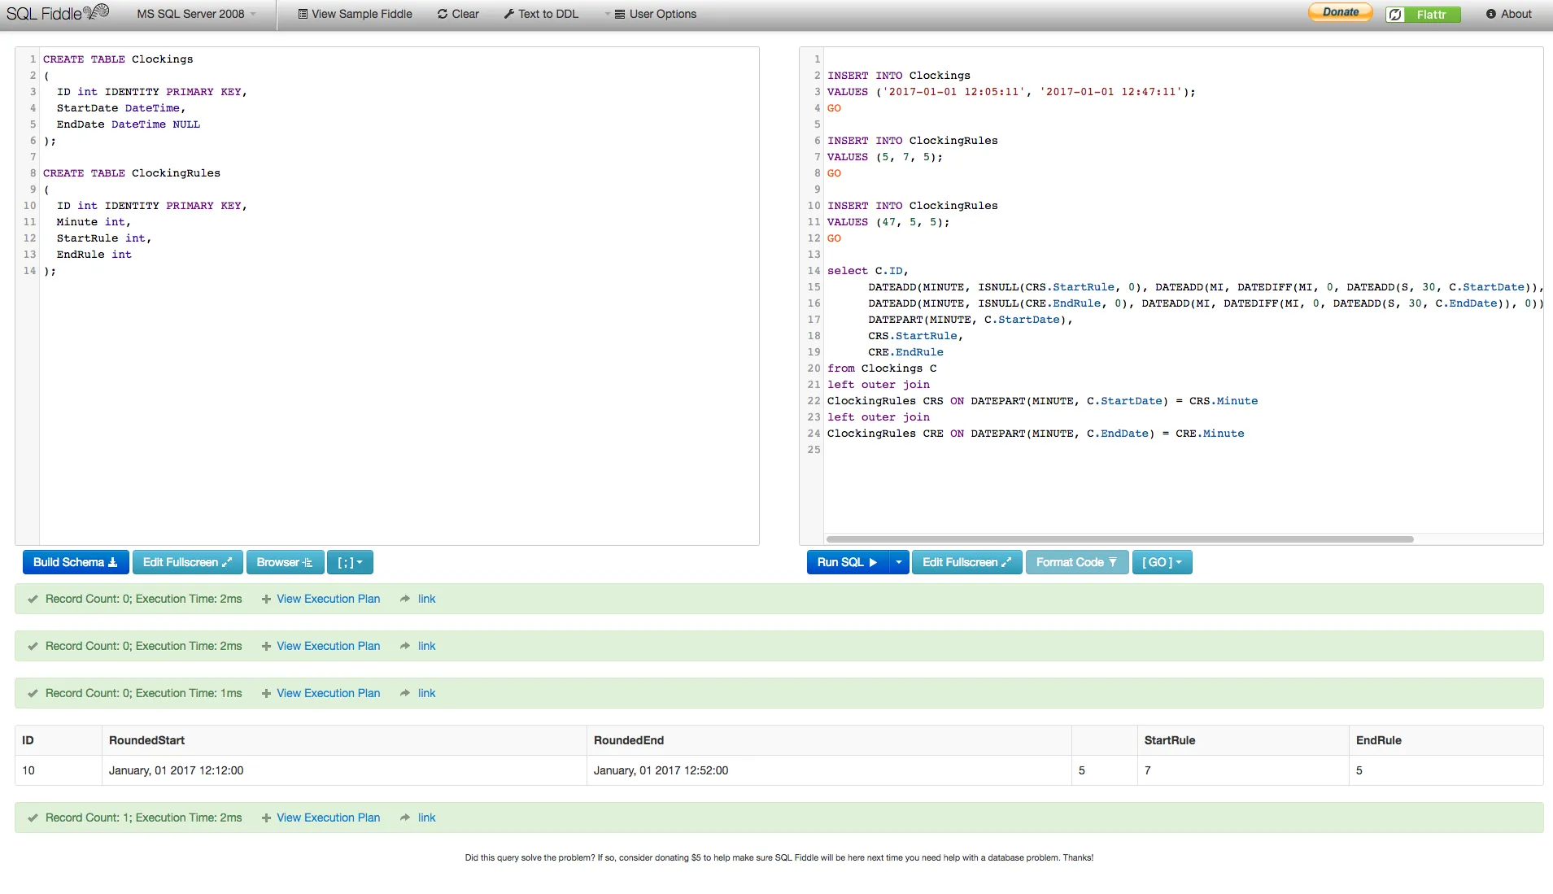Open the Text to DDL tool
Image resolution: width=1553 pixels, height=894 pixels.
541,14
